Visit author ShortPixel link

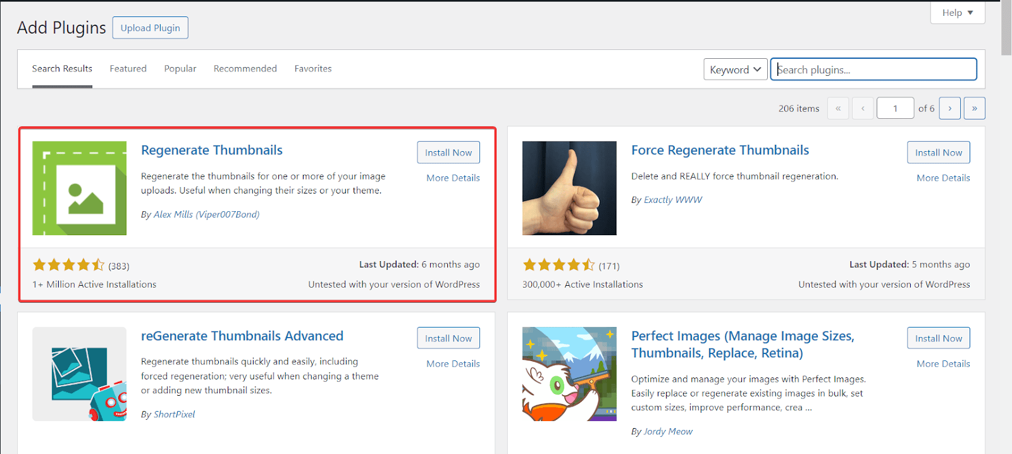[x=174, y=414]
